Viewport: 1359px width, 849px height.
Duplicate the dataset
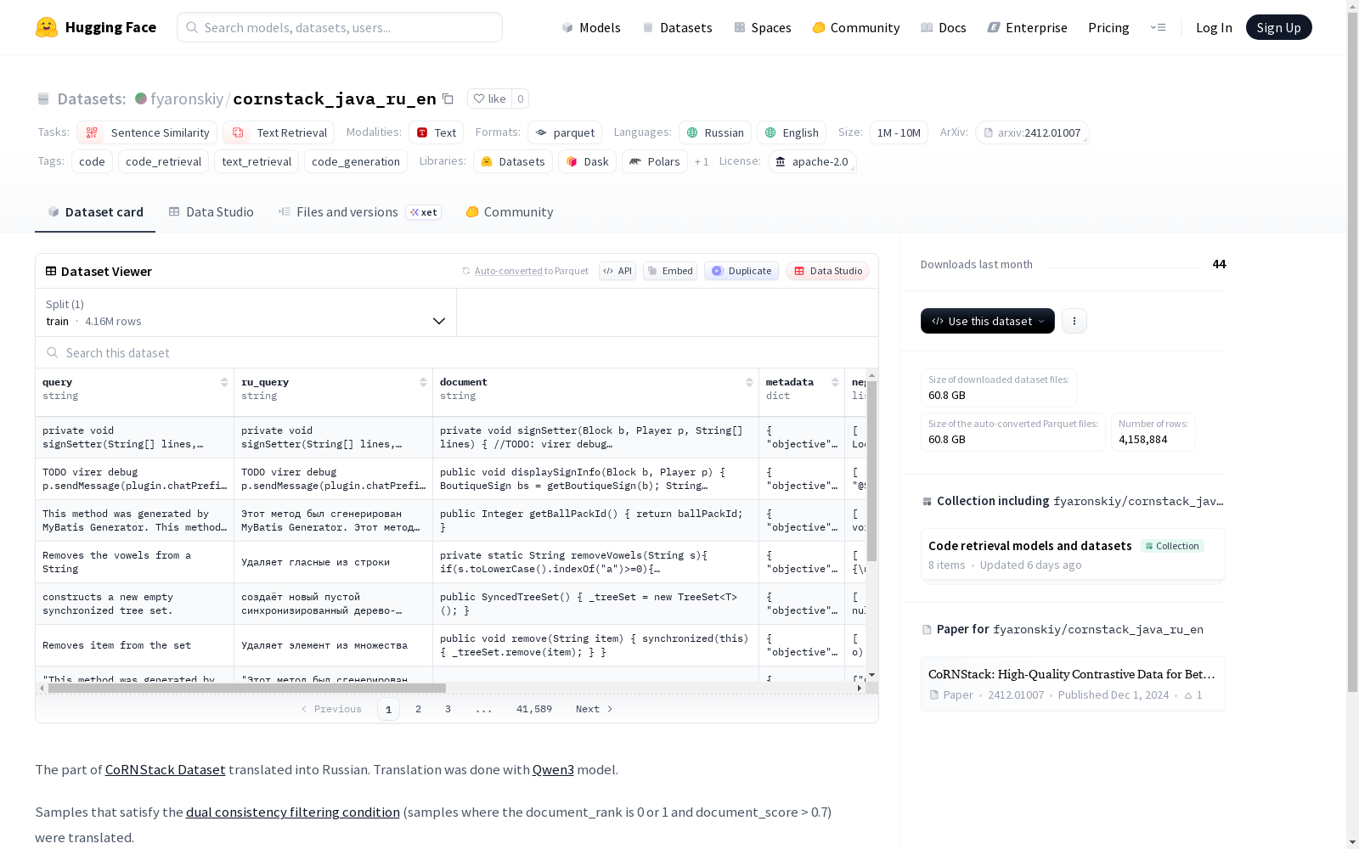tap(742, 271)
